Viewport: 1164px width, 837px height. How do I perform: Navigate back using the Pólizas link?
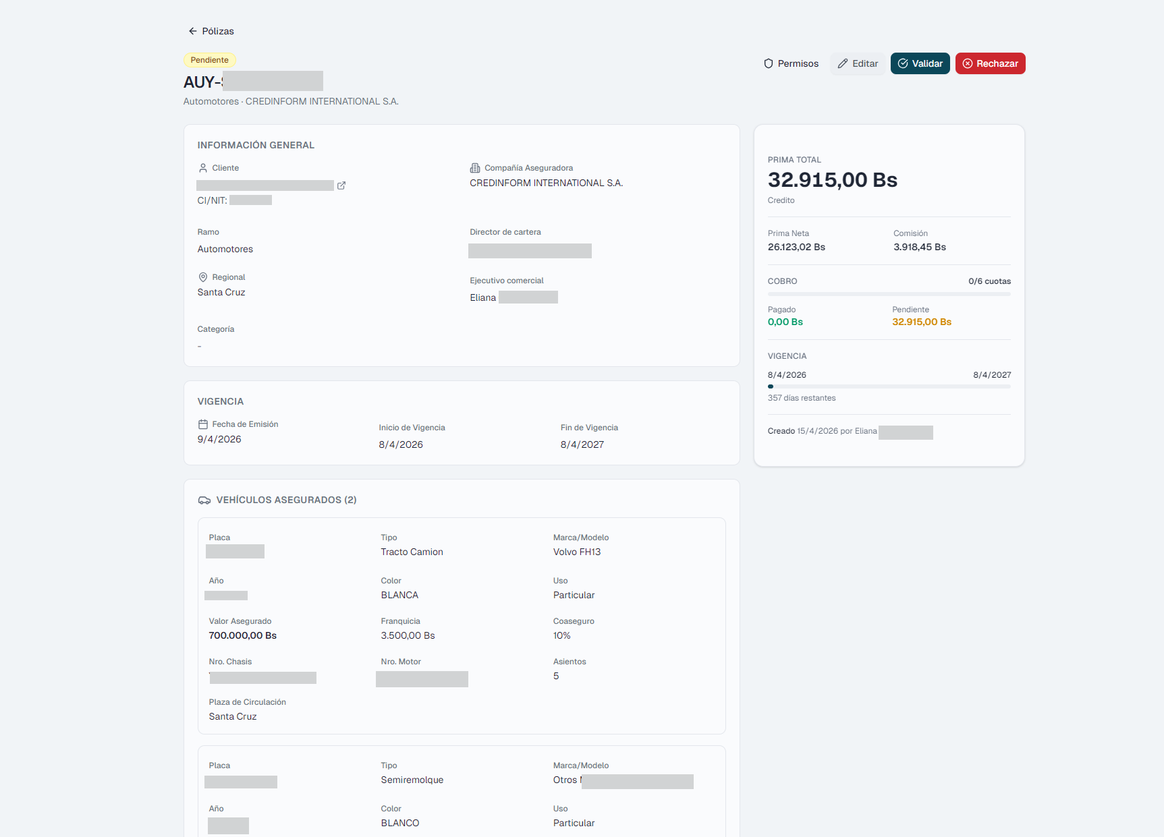pos(217,31)
